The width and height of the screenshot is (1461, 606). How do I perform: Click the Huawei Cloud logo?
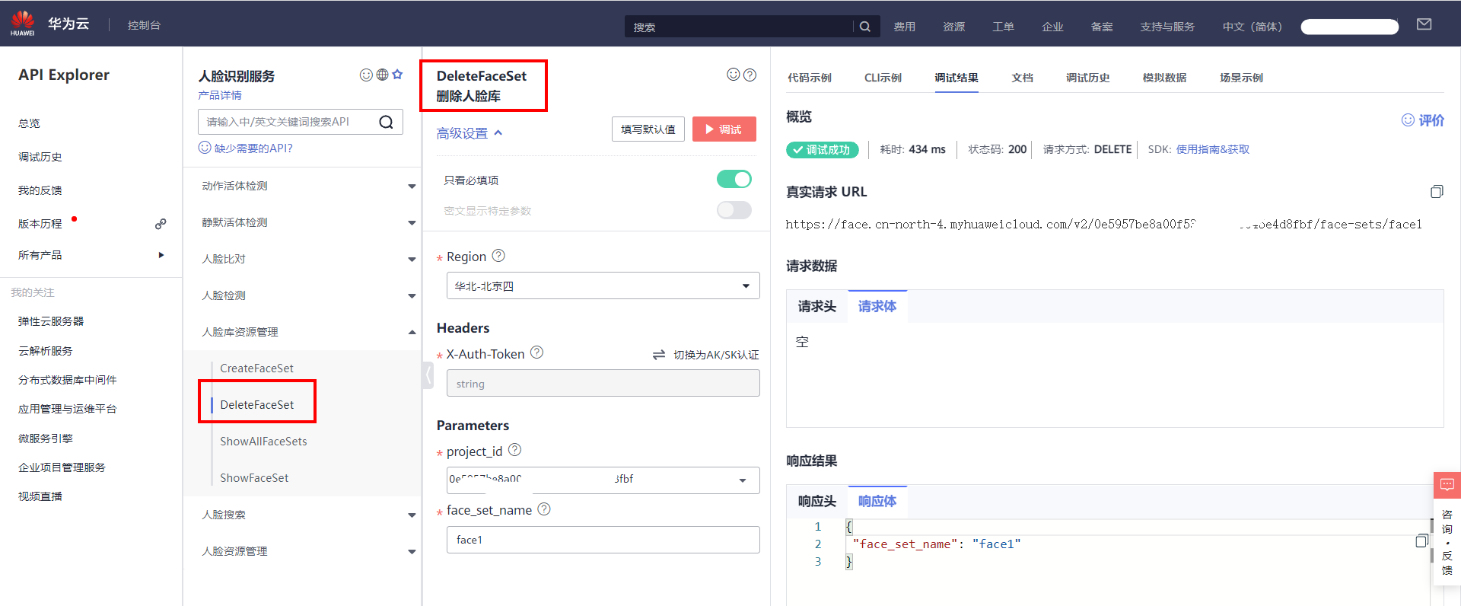point(23,24)
